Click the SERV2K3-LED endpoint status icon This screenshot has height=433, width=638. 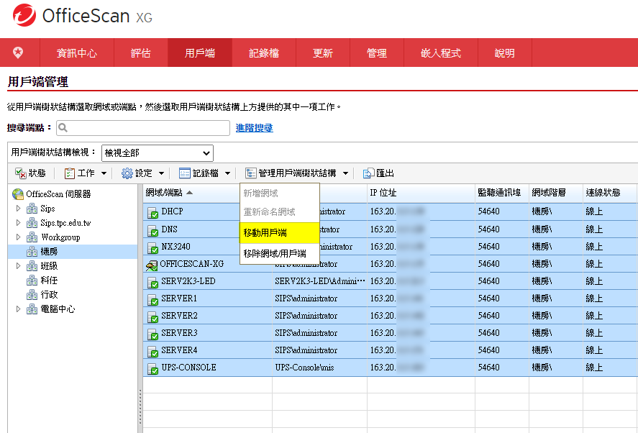tap(152, 283)
